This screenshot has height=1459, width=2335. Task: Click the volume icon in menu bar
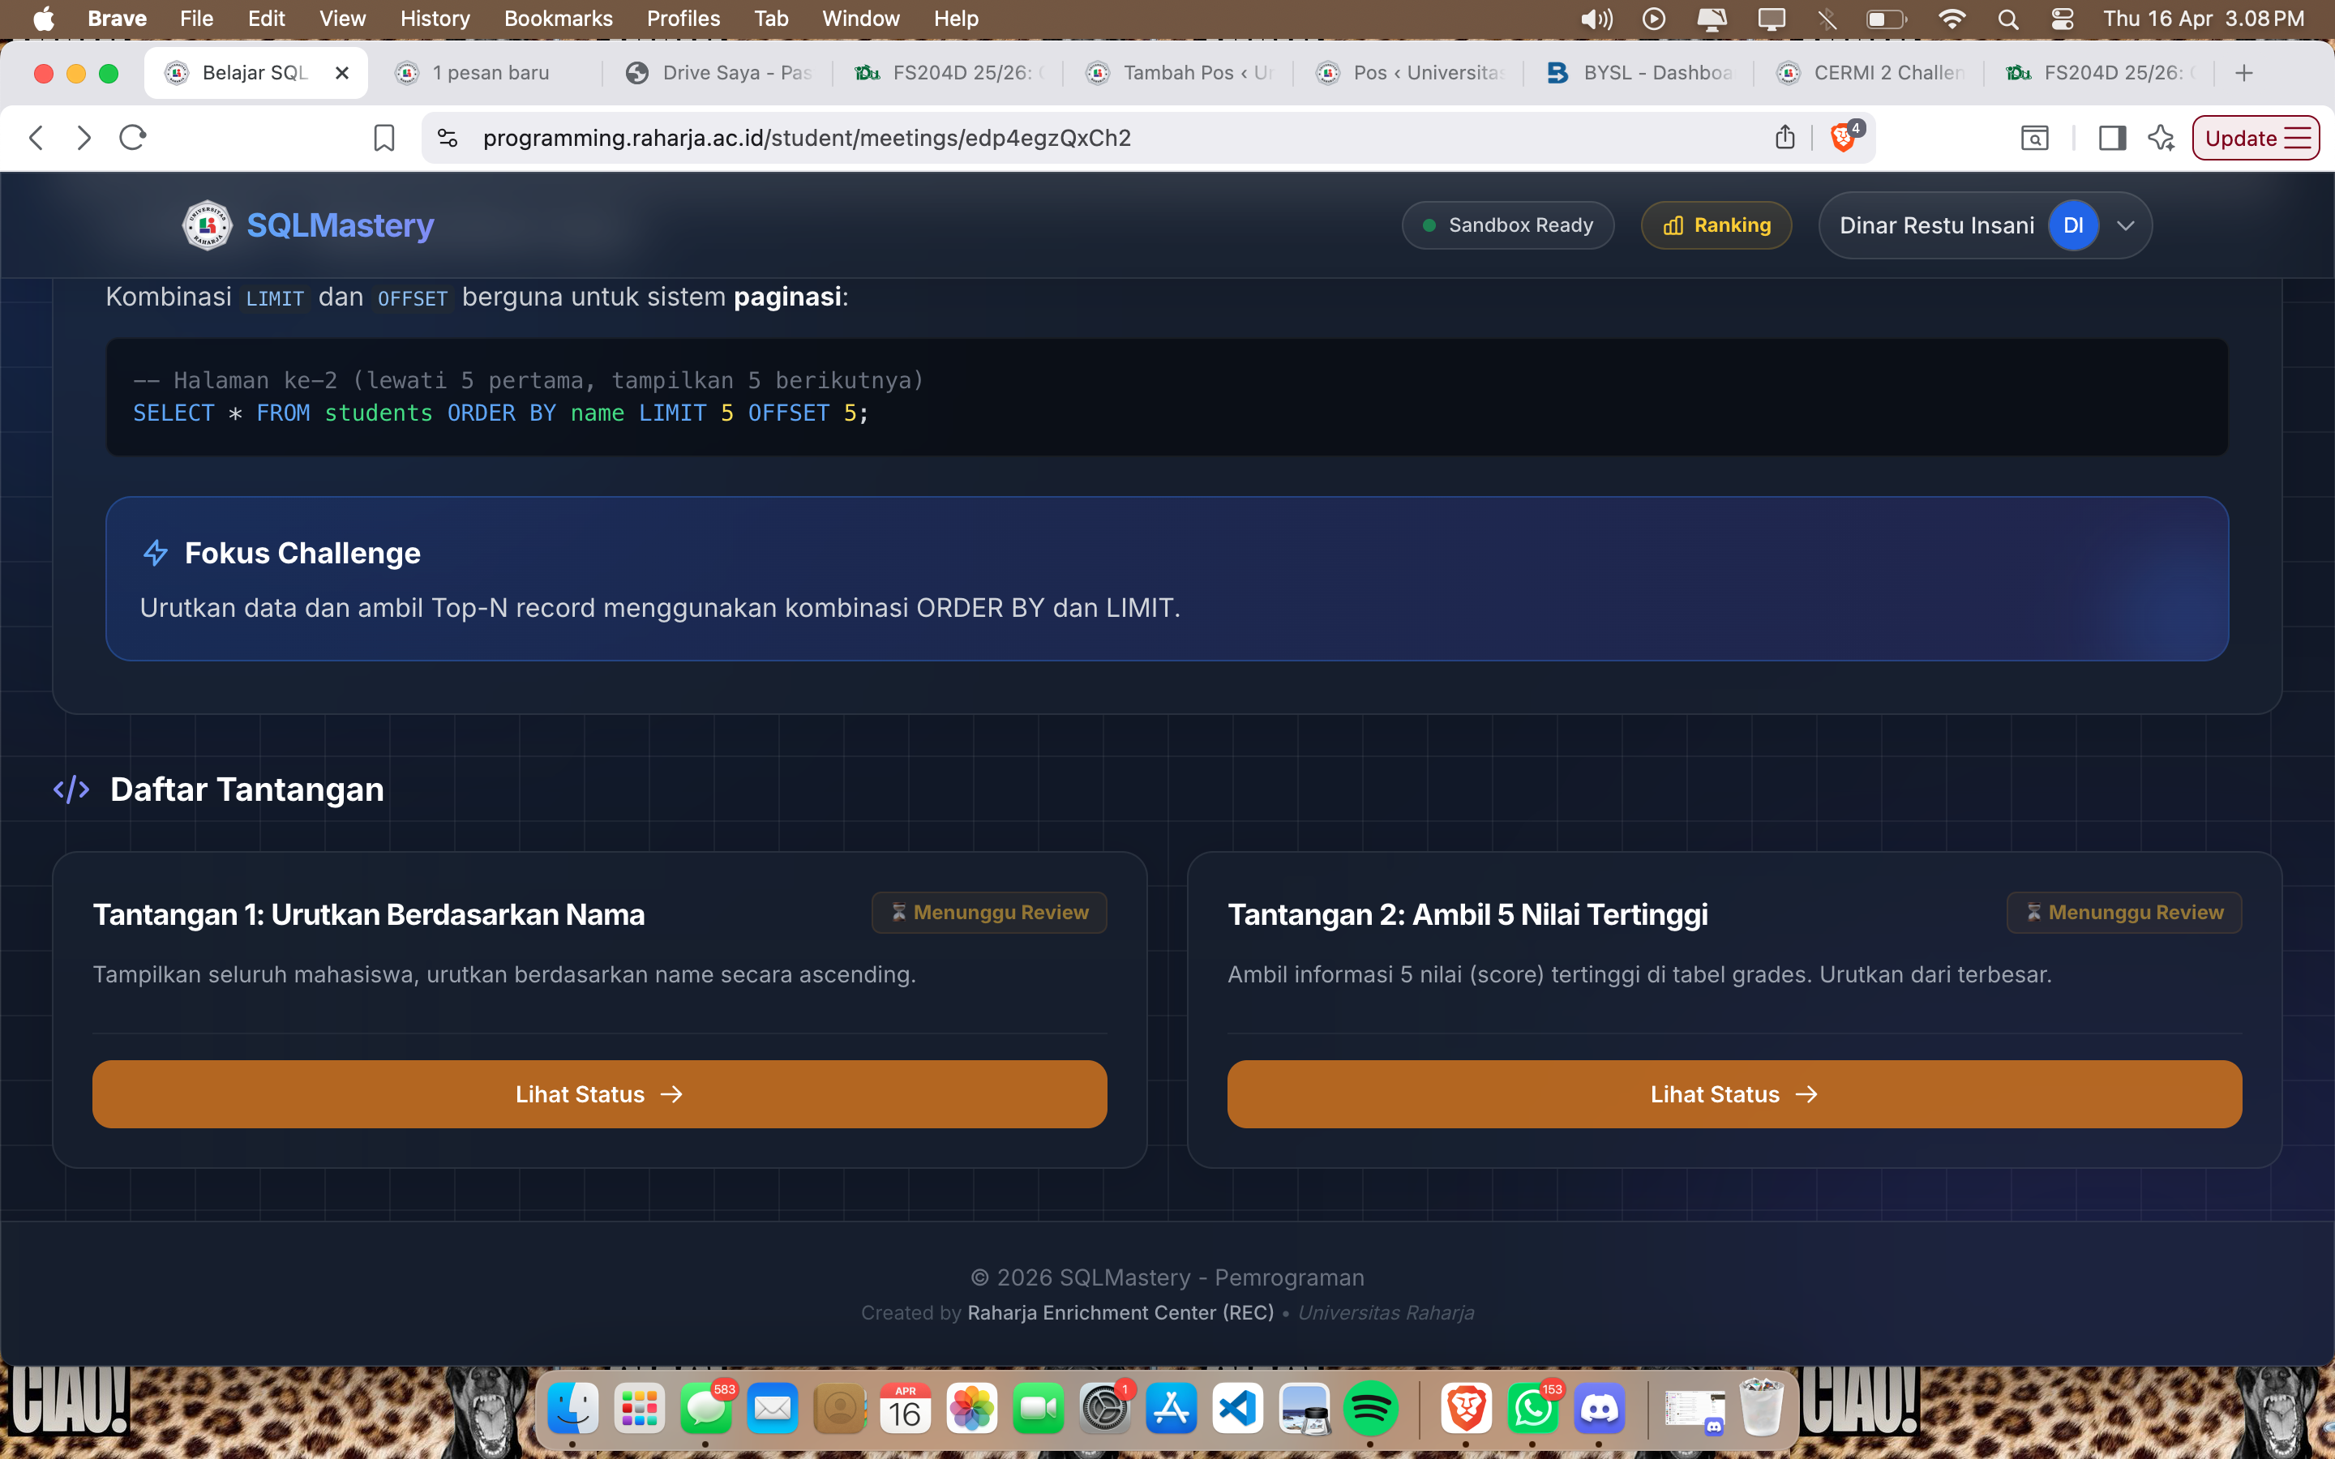tap(1596, 19)
